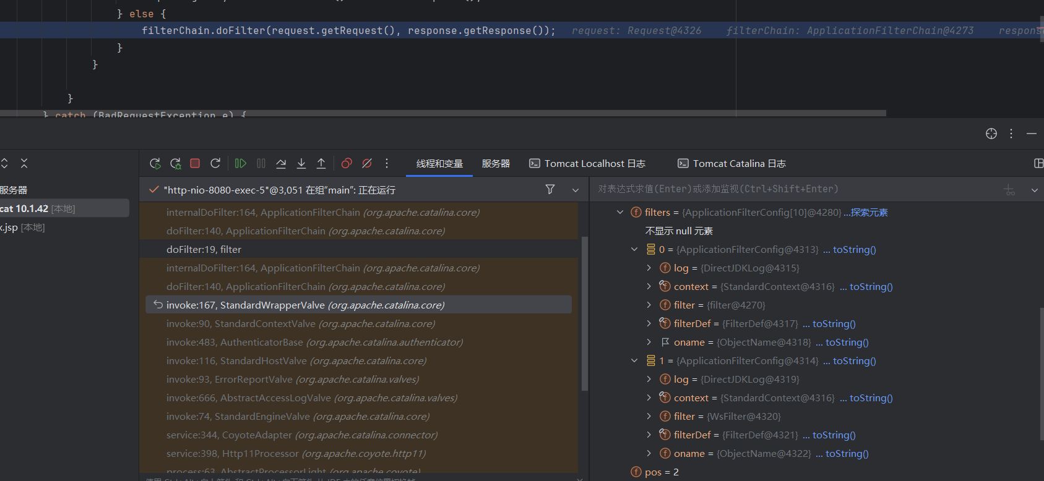1044x481 pixels.
Task: Toggle Mute Breakpoints
Action: click(x=367, y=163)
